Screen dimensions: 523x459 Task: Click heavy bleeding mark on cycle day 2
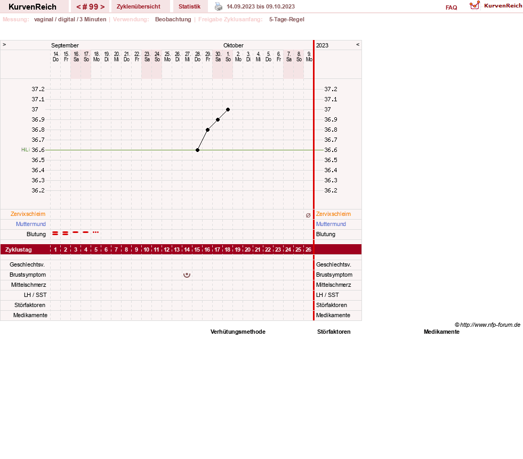[x=66, y=233]
